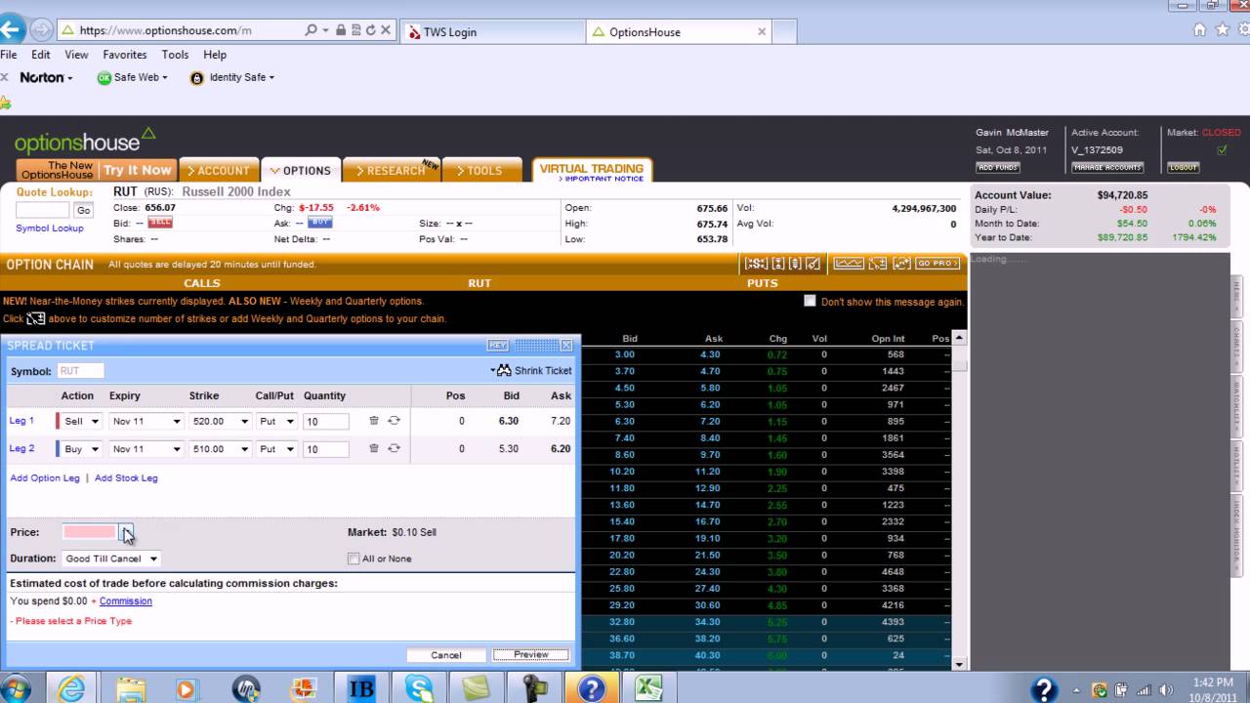Click the blue BUY tag next to Ask
The height and width of the screenshot is (703, 1250).
coord(319,223)
